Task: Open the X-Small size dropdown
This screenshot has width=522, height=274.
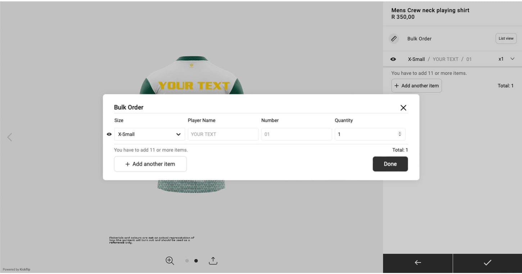Action: (x=149, y=134)
